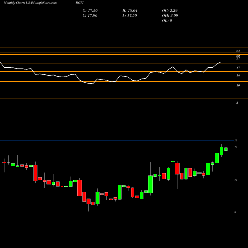Click the 'Monthly Charts USAMunafaSutra.com' title text
This screenshot has height=248, width=248.
click(x=30, y=3)
